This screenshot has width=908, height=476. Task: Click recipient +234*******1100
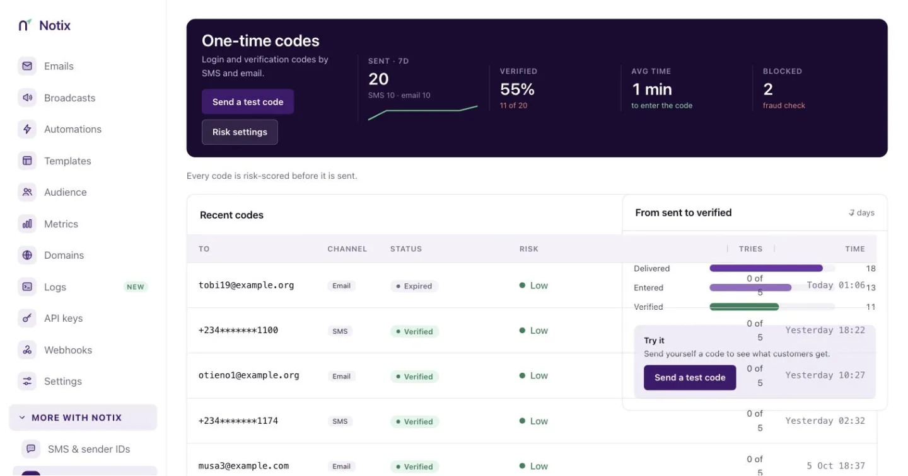tap(238, 331)
